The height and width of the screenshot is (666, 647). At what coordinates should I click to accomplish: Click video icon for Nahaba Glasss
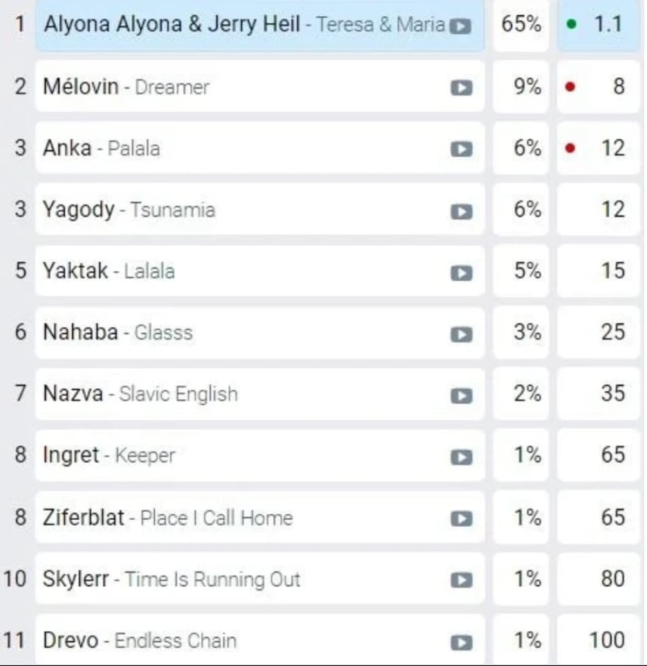tap(461, 334)
